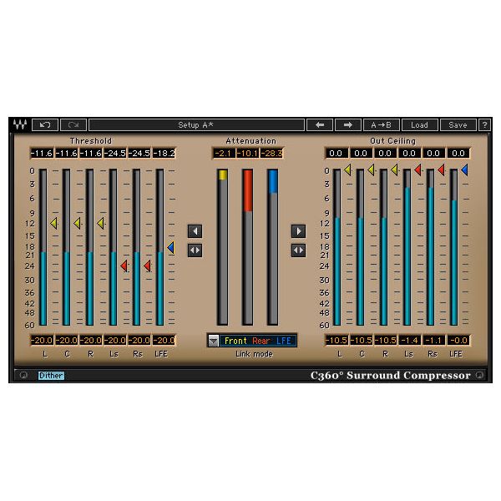Click left-pointing arrow beside Threshold meters

coord(195,231)
